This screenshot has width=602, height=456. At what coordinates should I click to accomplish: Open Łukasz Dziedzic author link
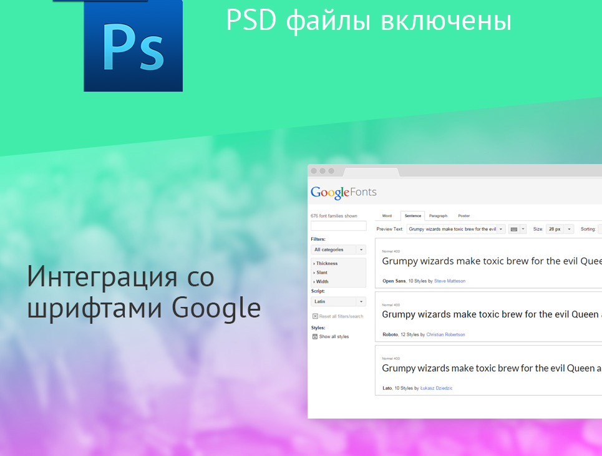click(436, 388)
